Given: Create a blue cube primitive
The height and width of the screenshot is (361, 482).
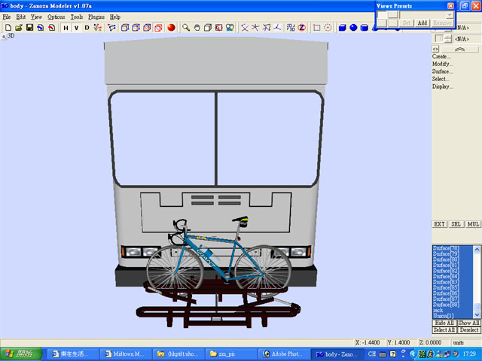Looking at the screenshot, I should (341, 28).
